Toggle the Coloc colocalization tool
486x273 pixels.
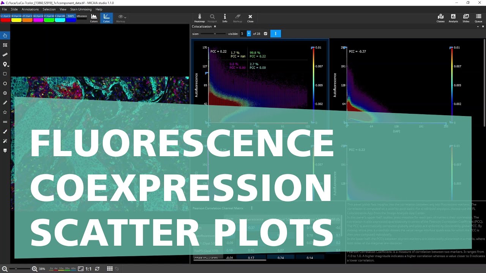click(x=106, y=18)
